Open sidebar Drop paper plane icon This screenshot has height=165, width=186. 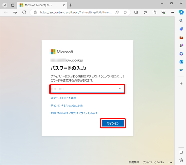click(181, 70)
